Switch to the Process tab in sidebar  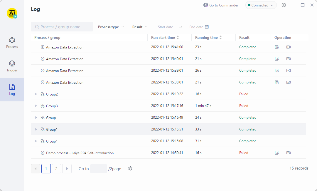point(12,43)
